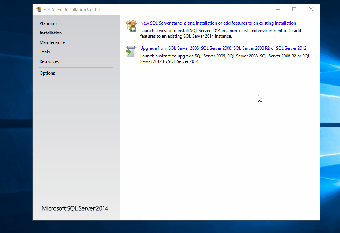The width and height of the screenshot is (340, 233).
Task: Minimize the Installation Center window
Action: (x=278, y=9)
